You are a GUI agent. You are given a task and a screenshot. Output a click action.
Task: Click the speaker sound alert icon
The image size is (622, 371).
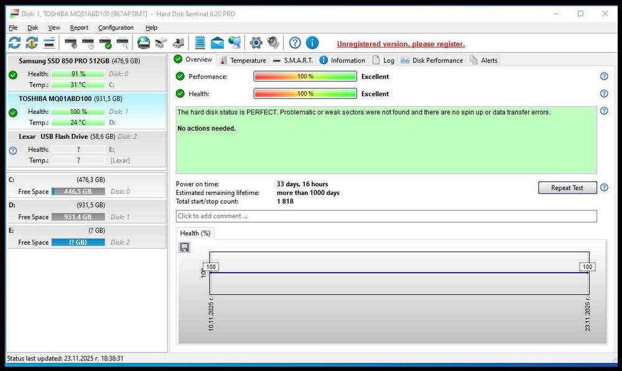[x=273, y=43]
